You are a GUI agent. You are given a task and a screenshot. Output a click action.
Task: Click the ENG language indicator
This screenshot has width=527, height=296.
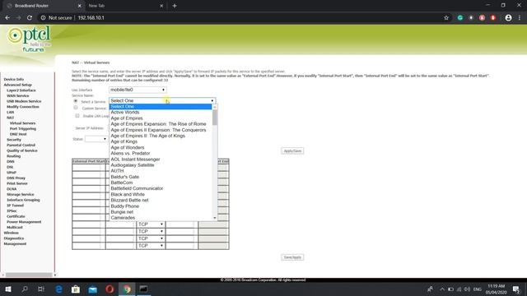coord(478,289)
